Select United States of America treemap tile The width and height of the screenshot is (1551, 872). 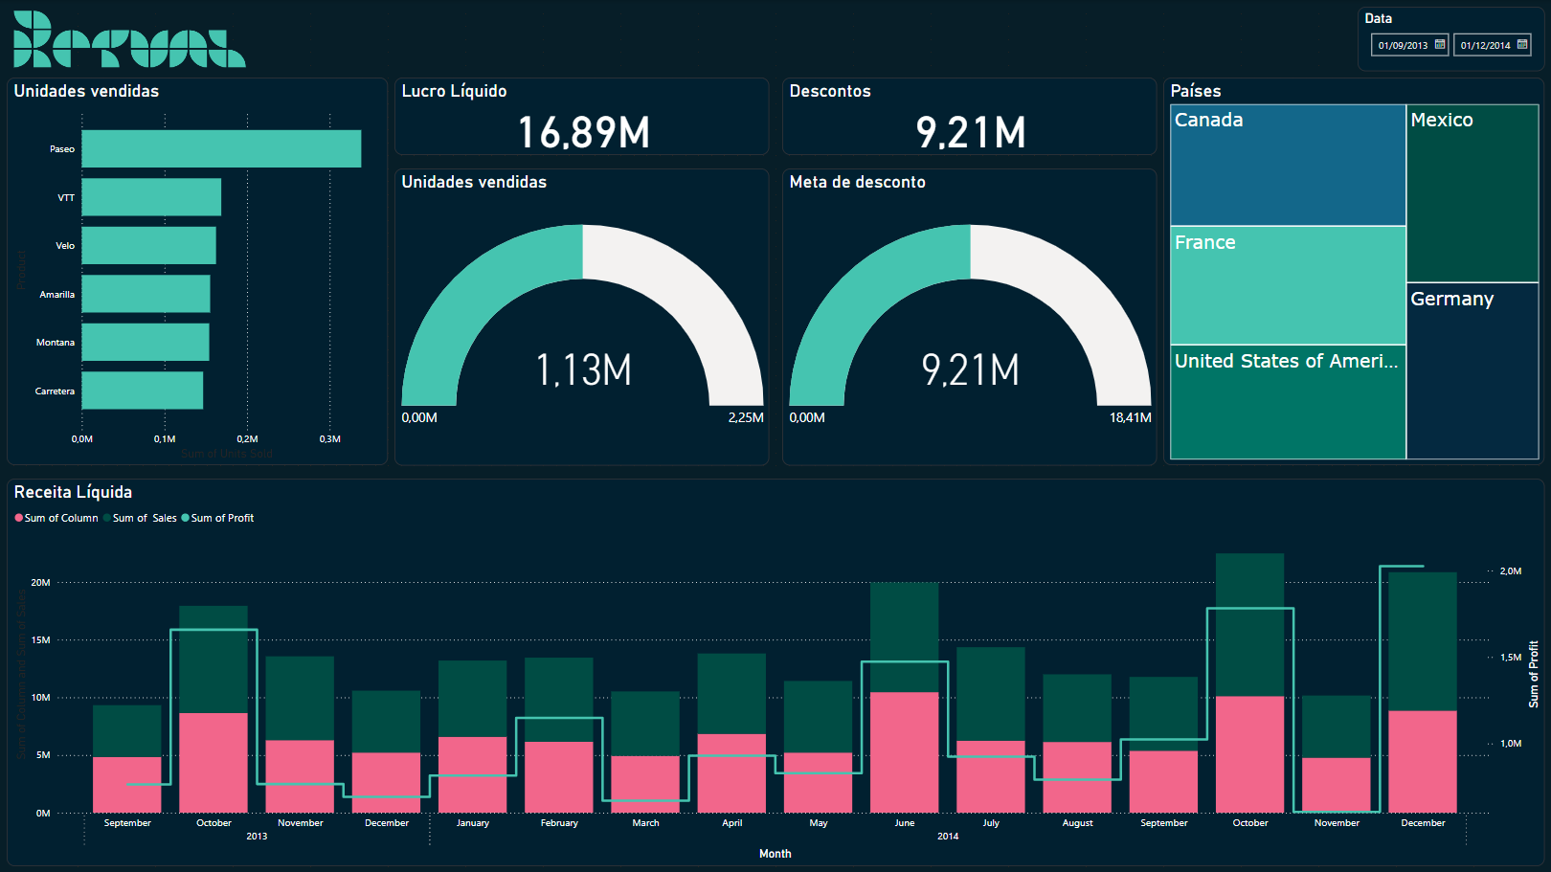click(1287, 402)
